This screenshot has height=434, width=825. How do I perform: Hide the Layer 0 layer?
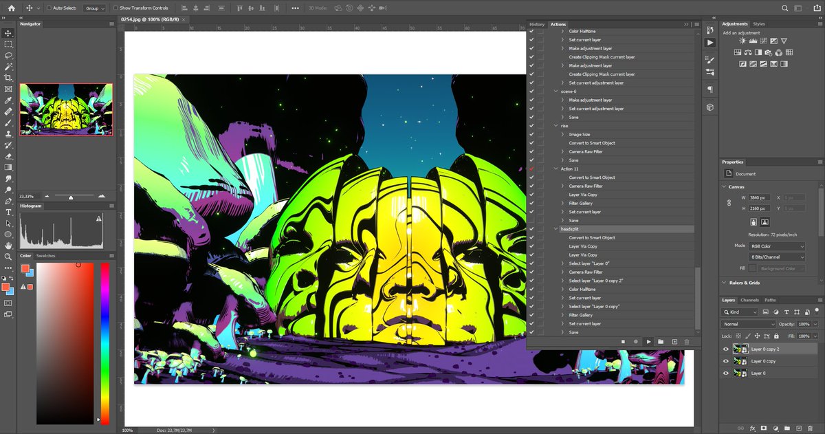[725, 373]
